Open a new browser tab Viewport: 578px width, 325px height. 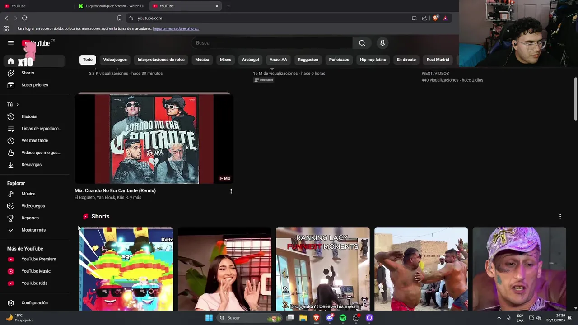[x=228, y=6]
